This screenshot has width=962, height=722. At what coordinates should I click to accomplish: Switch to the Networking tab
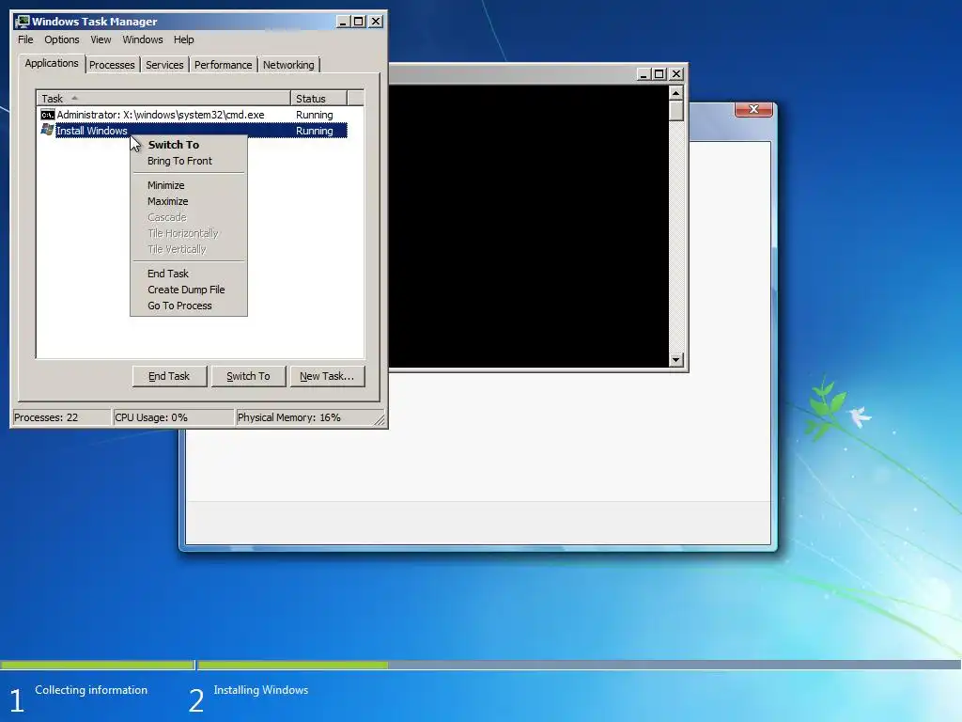pyautogui.click(x=288, y=65)
